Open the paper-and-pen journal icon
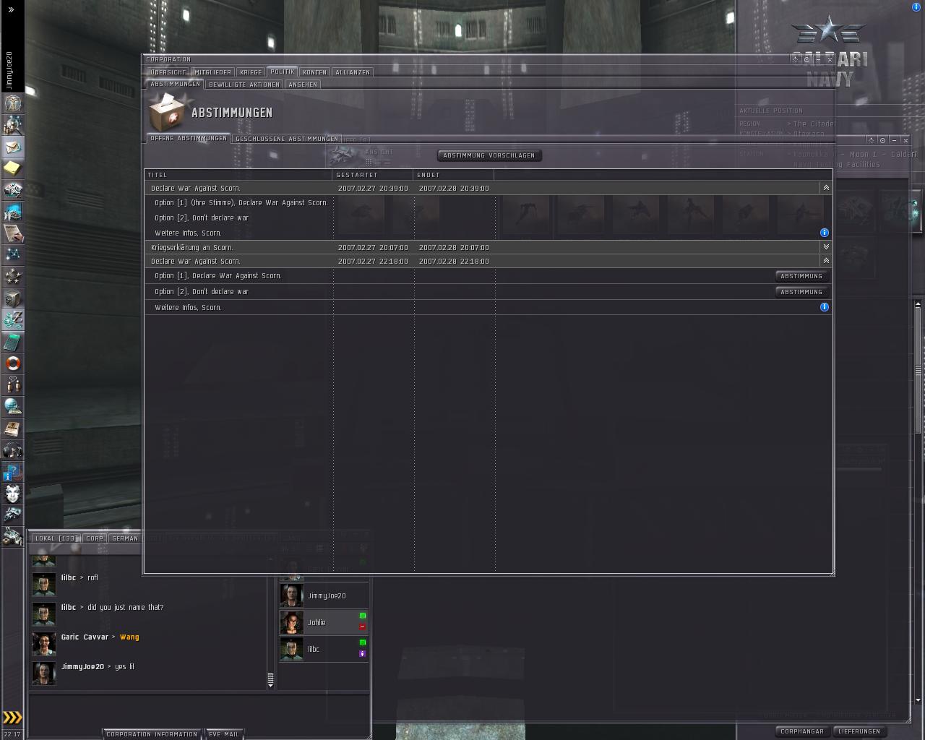This screenshot has height=740, width=925. click(13, 233)
